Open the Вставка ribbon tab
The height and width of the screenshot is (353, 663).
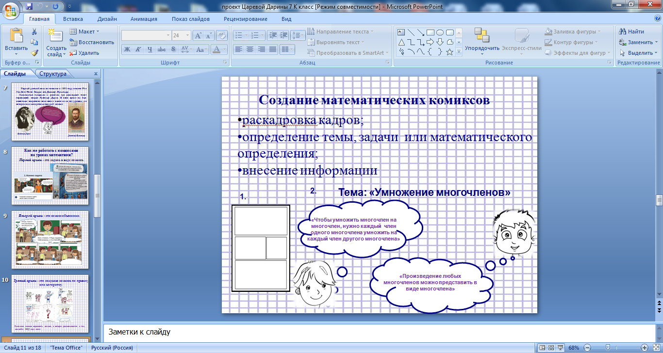point(73,19)
